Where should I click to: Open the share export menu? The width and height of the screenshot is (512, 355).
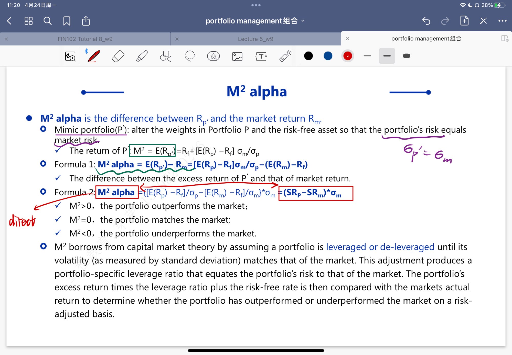click(86, 21)
